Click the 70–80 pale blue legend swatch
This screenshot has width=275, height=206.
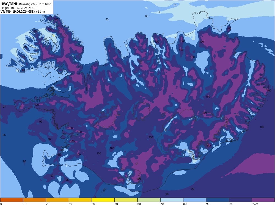(x=172, y=200)
